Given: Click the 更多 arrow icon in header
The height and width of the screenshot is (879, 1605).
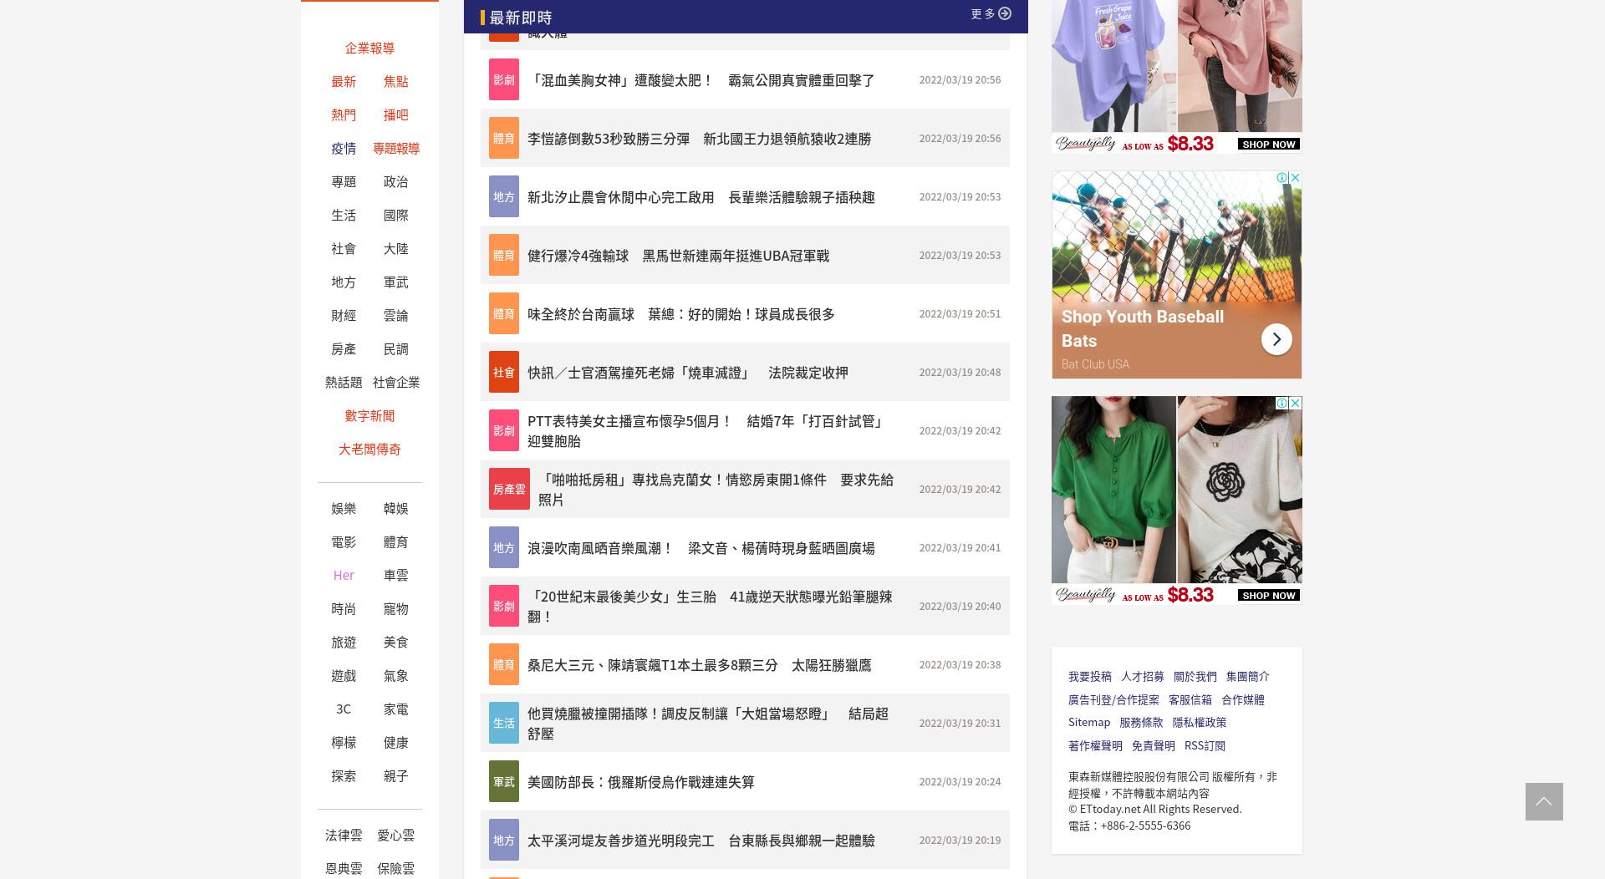Looking at the screenshot, I should tap(1005, 13).
